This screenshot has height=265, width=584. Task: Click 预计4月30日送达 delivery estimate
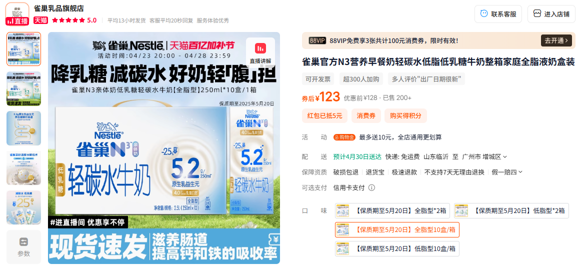tap(357, 156)
